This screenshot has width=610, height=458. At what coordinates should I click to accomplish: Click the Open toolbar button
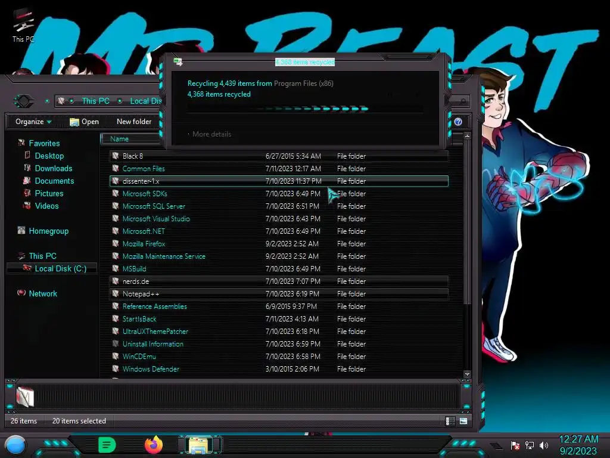(85, 122)
